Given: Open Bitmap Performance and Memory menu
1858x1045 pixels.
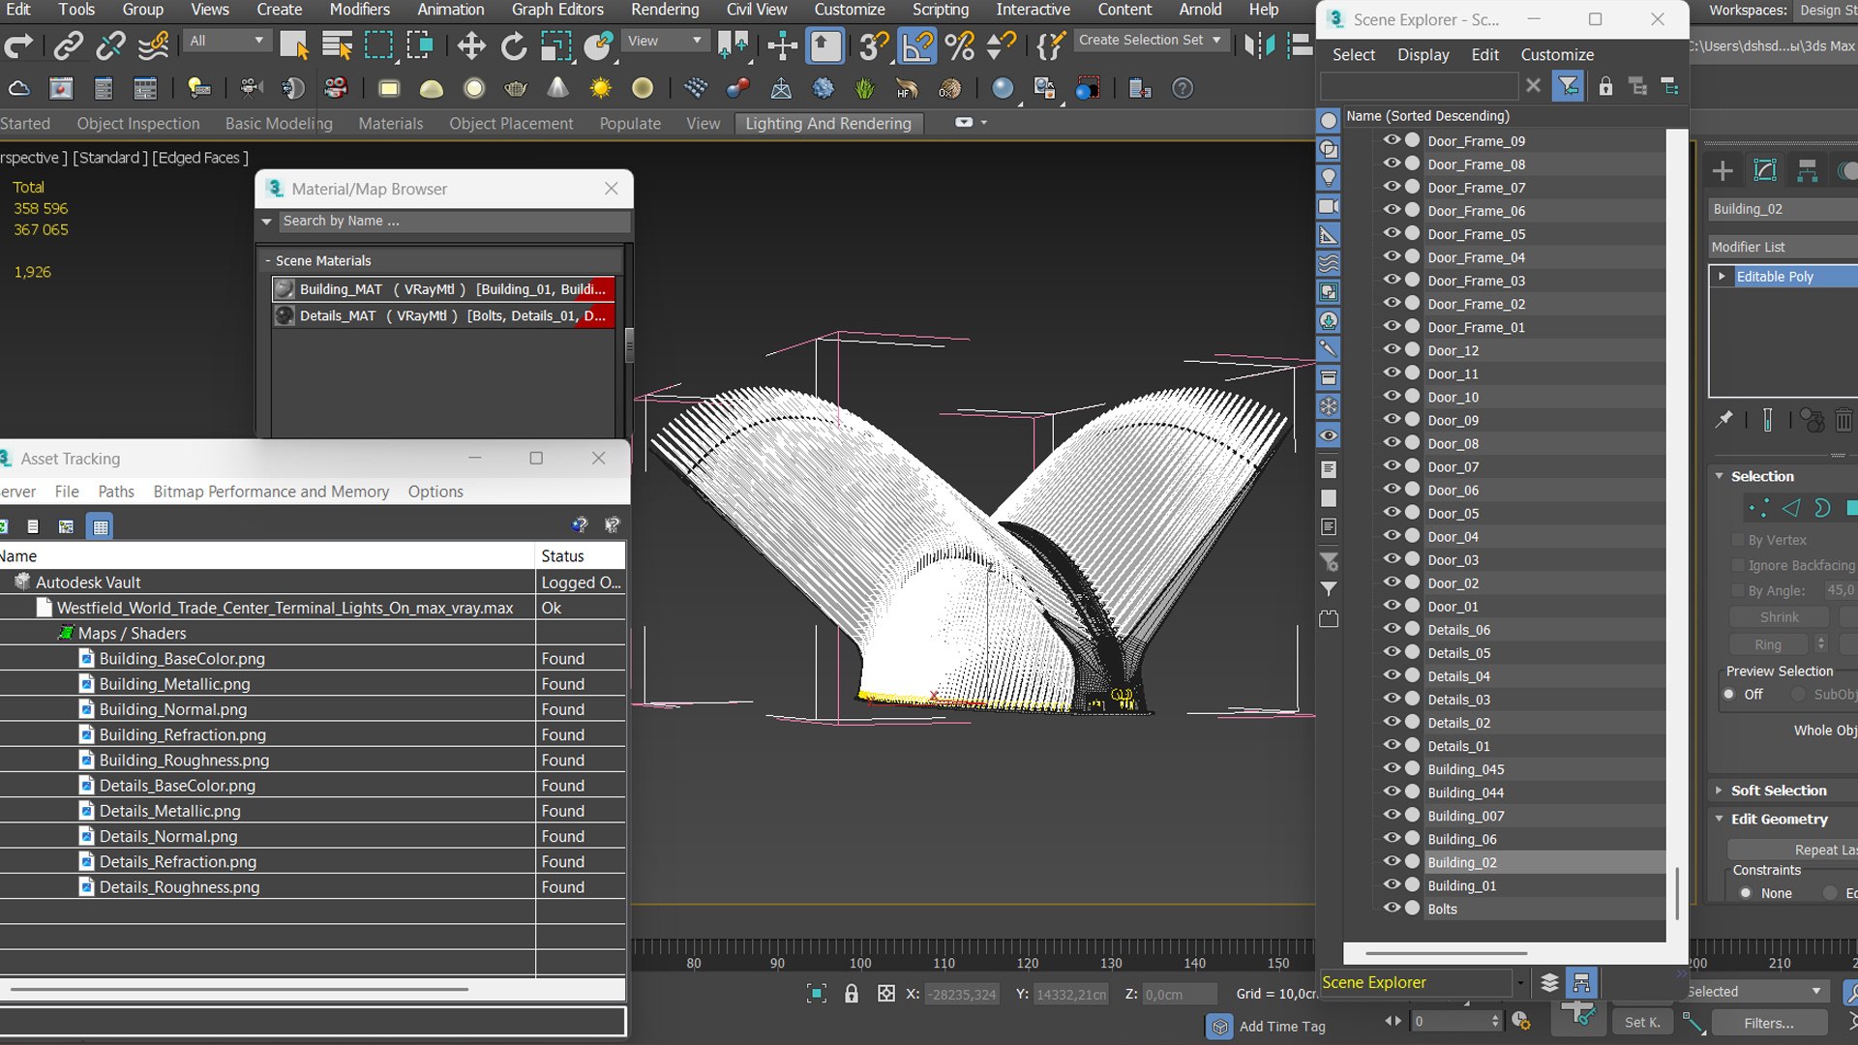Looking at the screenshot, I should 271,492.
